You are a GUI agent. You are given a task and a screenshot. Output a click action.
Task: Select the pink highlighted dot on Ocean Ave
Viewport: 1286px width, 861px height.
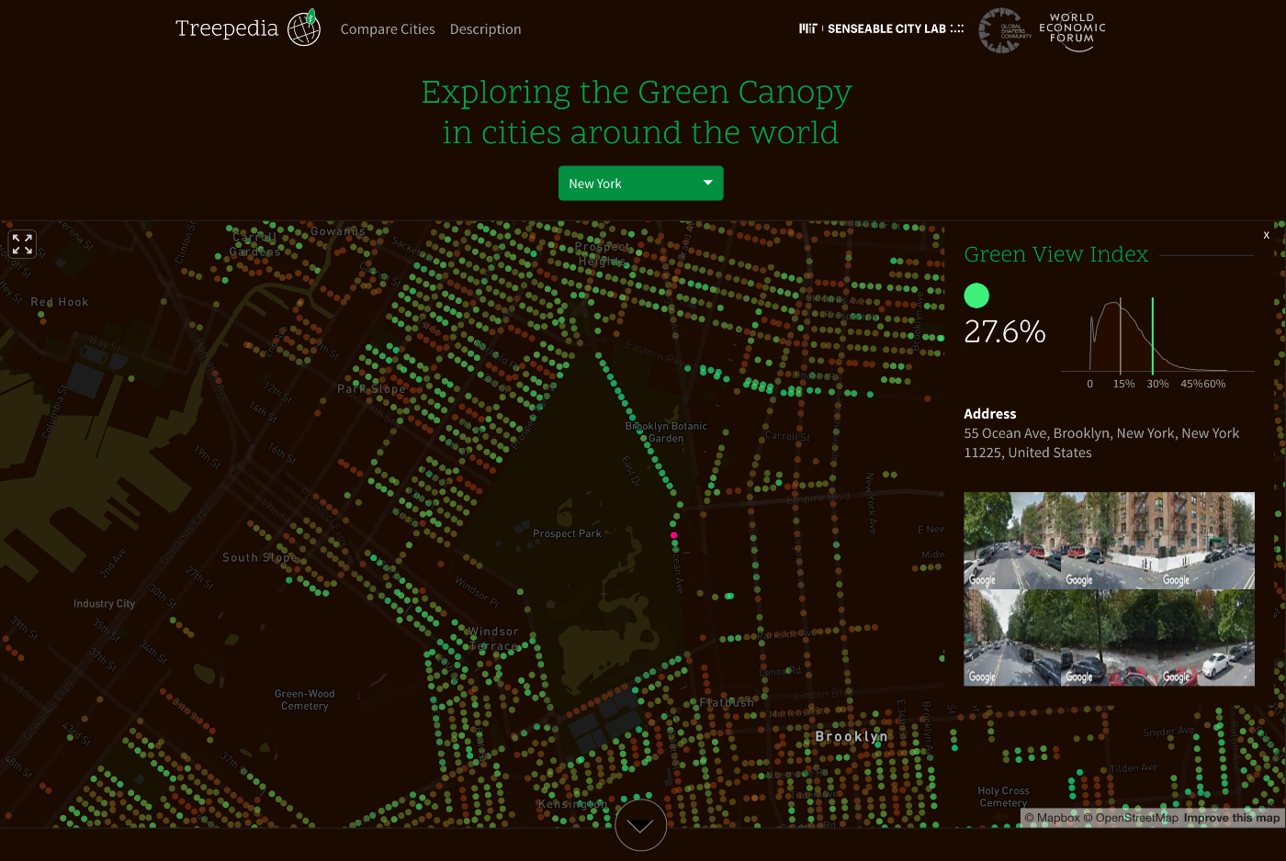click(x=674, y=535)
